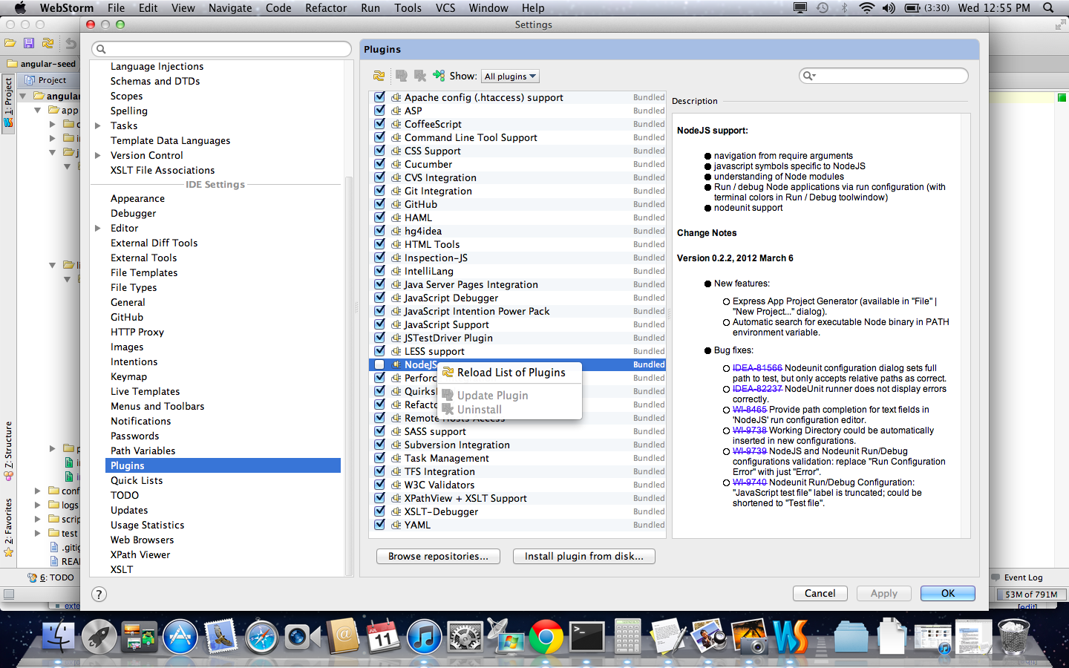Select the logs folder in project tree
1069x668 pixels.
click(x=64, y=505)
